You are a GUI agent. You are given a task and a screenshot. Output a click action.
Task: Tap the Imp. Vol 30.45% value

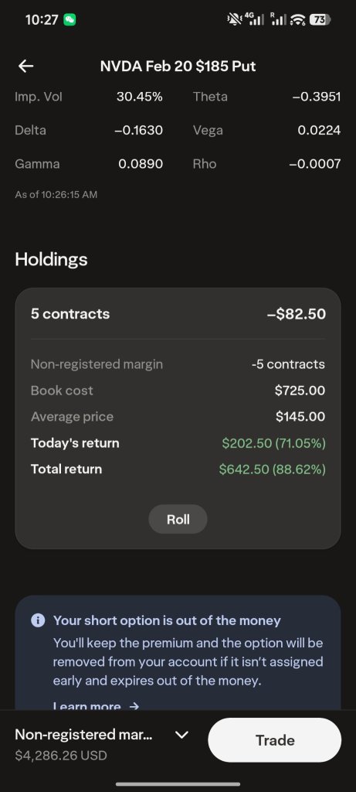coord(140,97)
